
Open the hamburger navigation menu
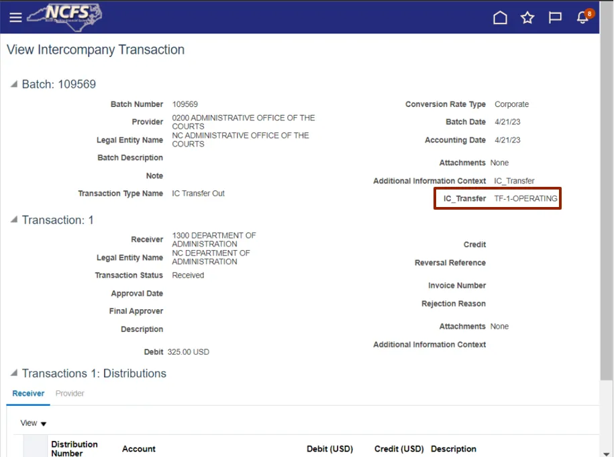click(x=15, y=17)
